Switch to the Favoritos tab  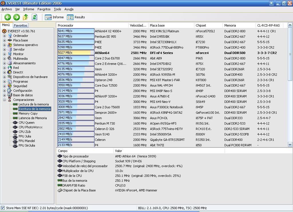[21, 25]
